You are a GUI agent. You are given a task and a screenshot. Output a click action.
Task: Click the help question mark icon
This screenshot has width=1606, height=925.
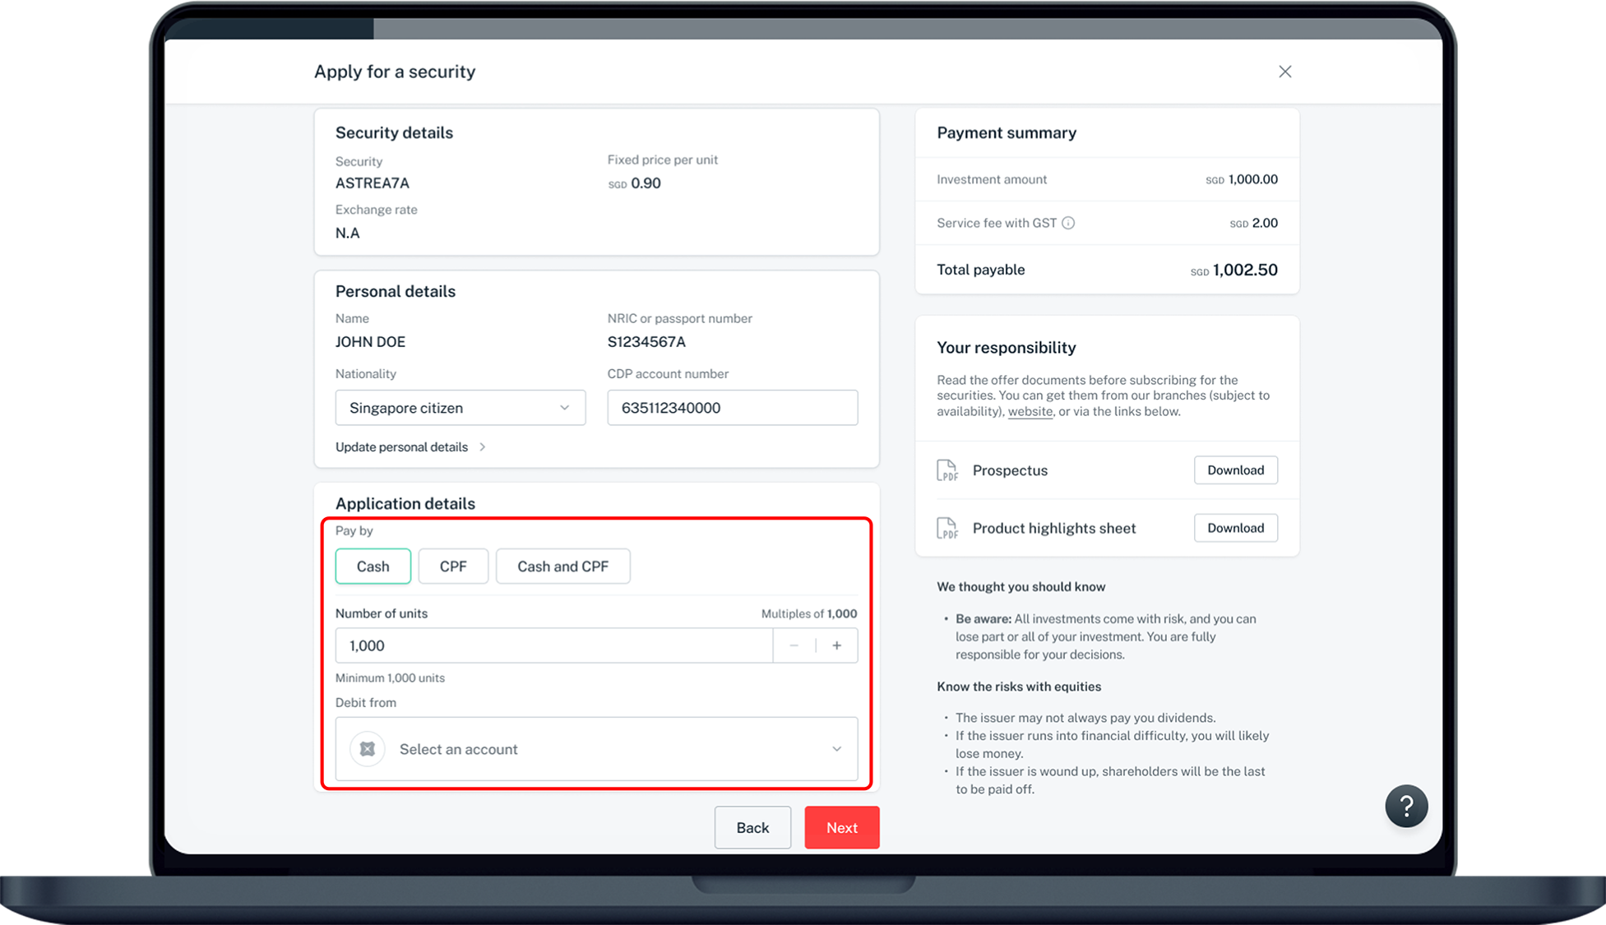pyautogui.click(x=1405, y=806)
